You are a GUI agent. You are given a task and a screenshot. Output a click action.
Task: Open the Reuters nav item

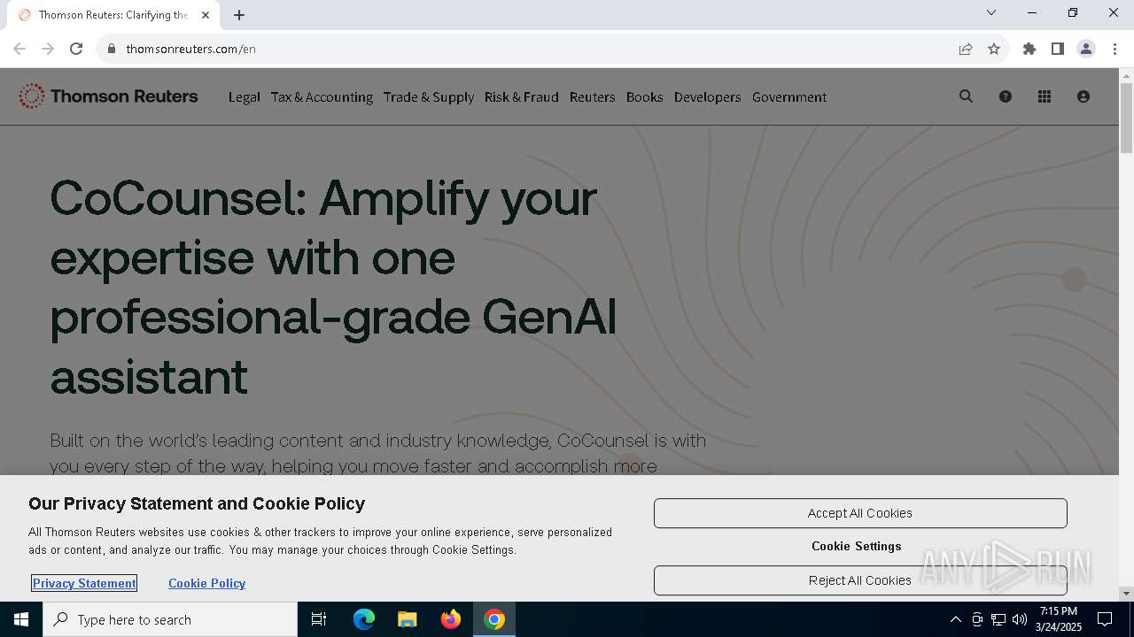[592, 97]
